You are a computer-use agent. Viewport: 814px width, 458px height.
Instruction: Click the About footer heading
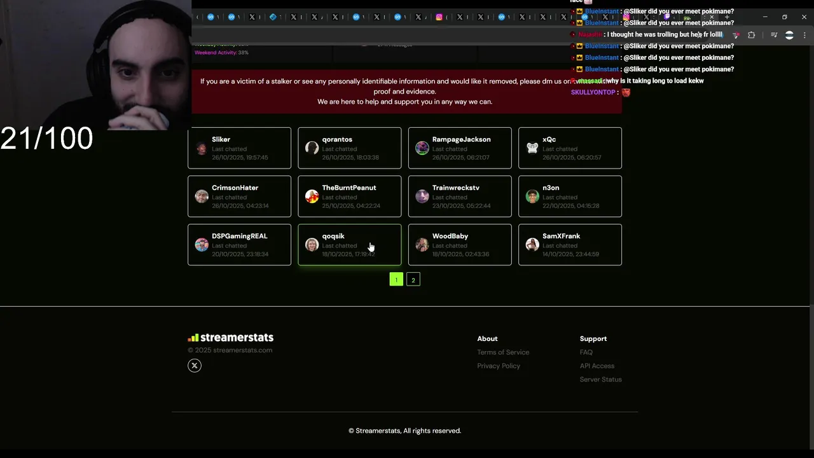pos(488,339)
